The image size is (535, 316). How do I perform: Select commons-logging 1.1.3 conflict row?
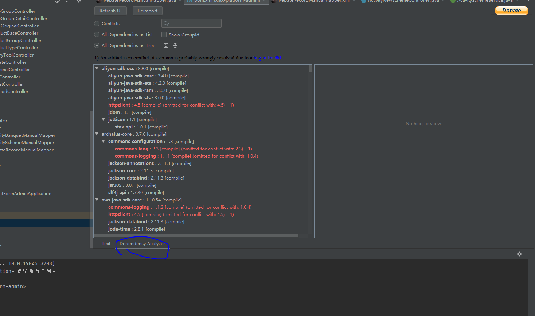coord(180,207)
